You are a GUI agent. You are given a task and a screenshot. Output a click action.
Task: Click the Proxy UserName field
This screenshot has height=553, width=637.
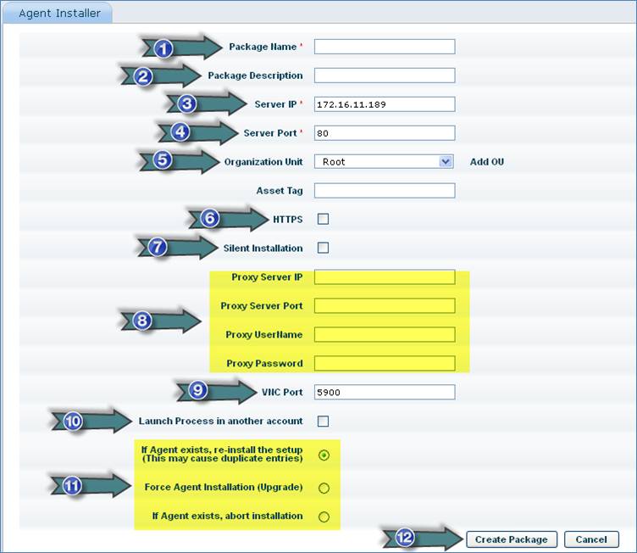pos(384,334)
